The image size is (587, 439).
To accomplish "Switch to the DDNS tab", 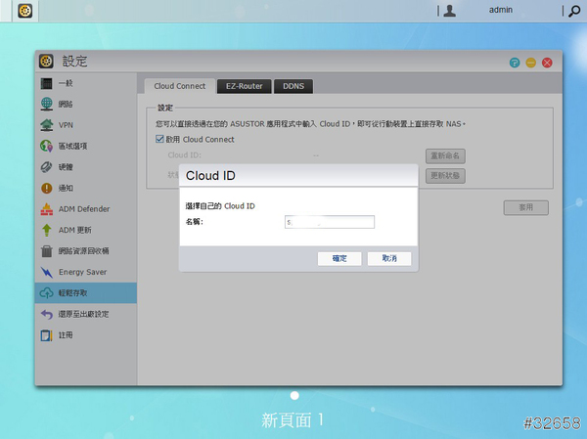I will pyautogui.click(x=293, y=86).
